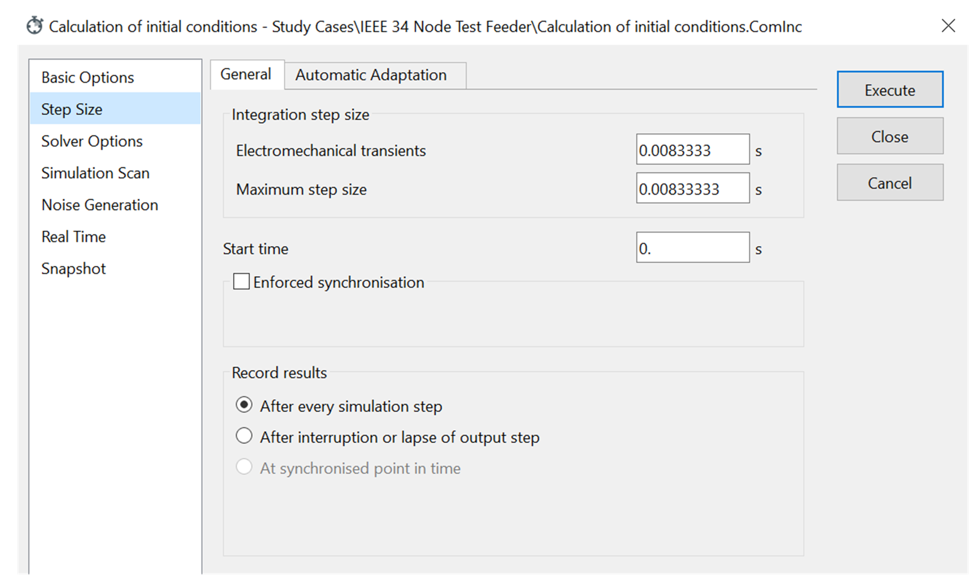Viewport: 978px width, 585px height.
Task: Open the Basic Options page
Action: [88, 77]
